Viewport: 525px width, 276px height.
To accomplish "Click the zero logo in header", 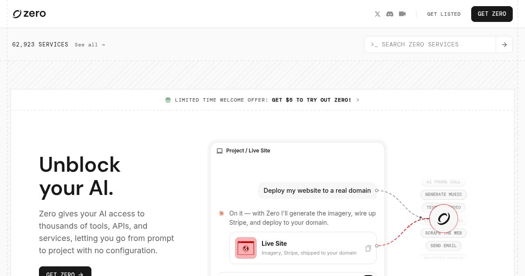I will point(29,14).
